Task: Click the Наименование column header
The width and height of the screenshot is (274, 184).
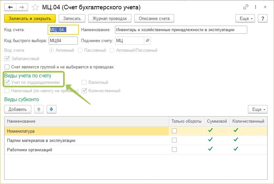Action: 87,121
